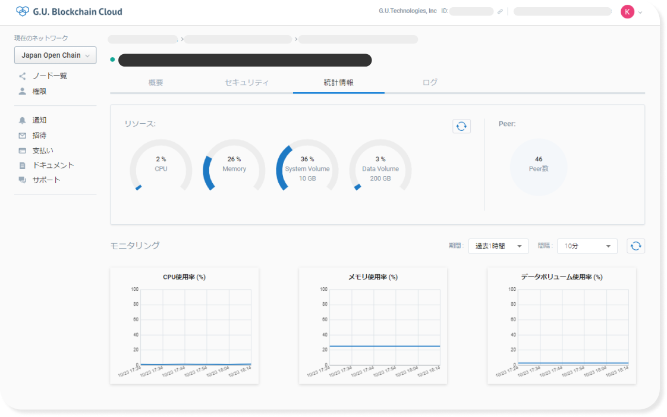Refresh the モニタリング monitoring charts
Image resolution: width=667 pixels, height=417 pixels.
(635, 246)
